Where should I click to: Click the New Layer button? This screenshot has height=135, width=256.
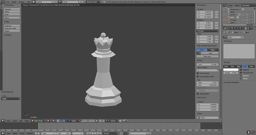[207, 57]
